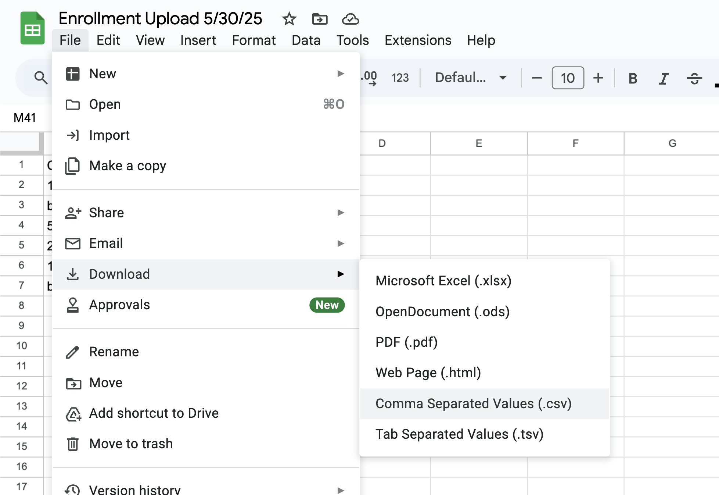Screen dimensions: 719x495
Task: Open the 123 number format menu
Action: coord(400,78)
